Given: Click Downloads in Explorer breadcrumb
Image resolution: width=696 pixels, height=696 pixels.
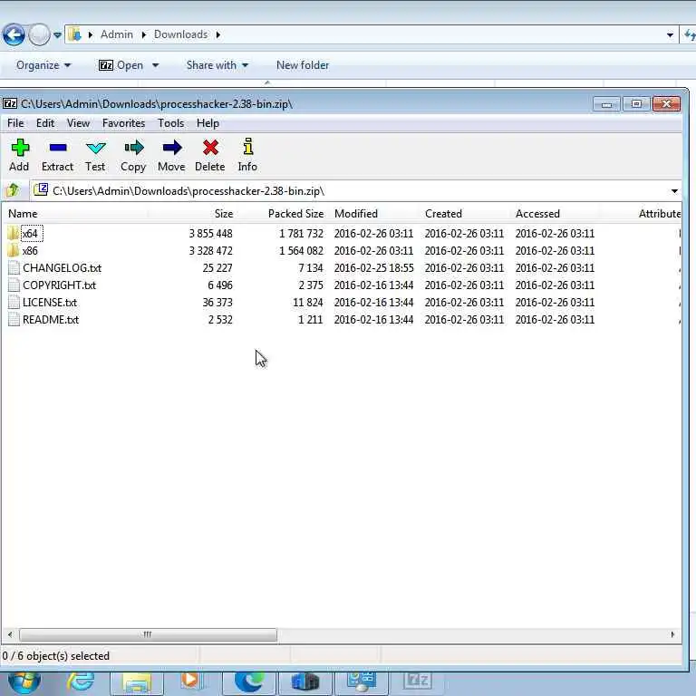Looking at the screenshot, I should click(x=180, y=34).
